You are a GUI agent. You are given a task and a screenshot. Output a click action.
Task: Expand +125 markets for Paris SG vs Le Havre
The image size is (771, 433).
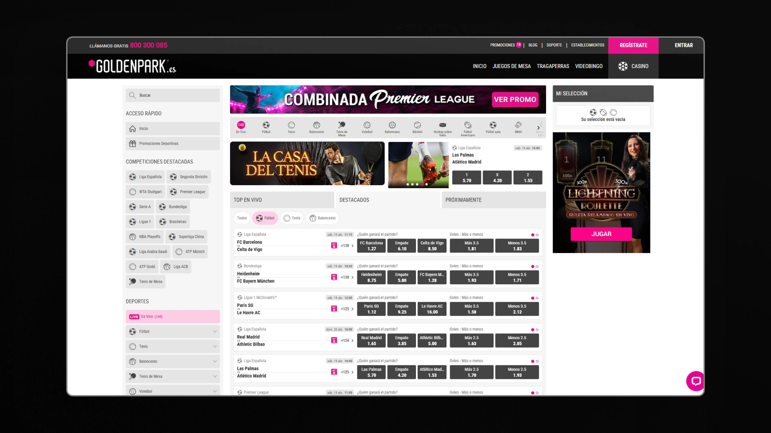pyautogui.click(x=347, y=309)
